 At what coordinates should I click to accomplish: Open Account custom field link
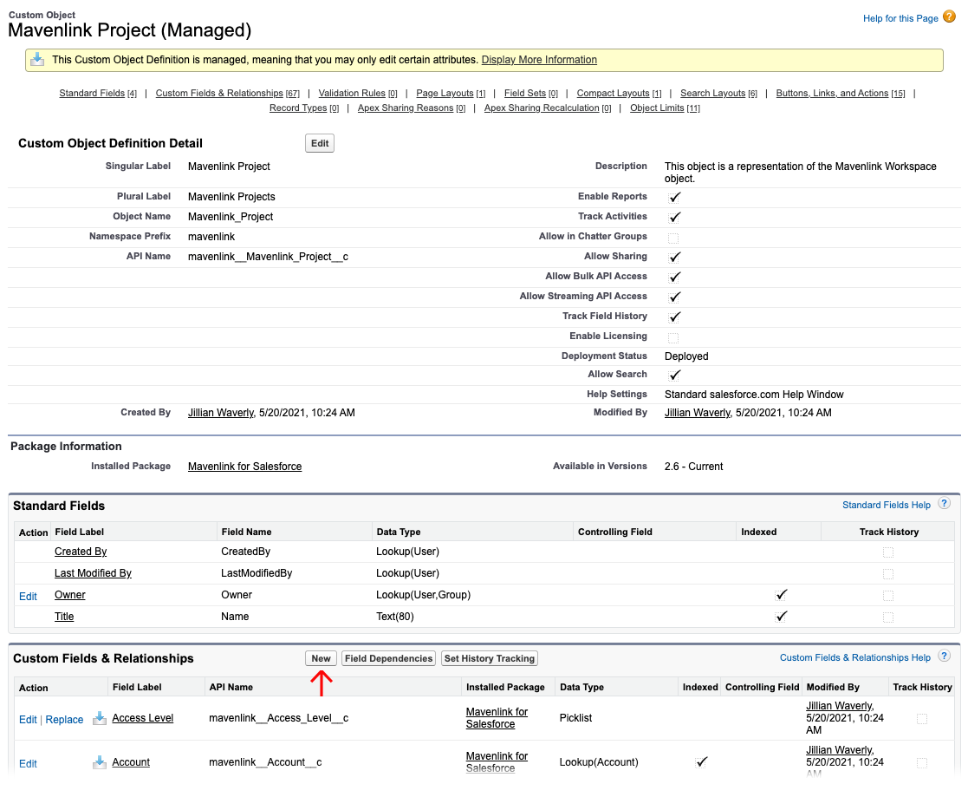click(131, 762)
